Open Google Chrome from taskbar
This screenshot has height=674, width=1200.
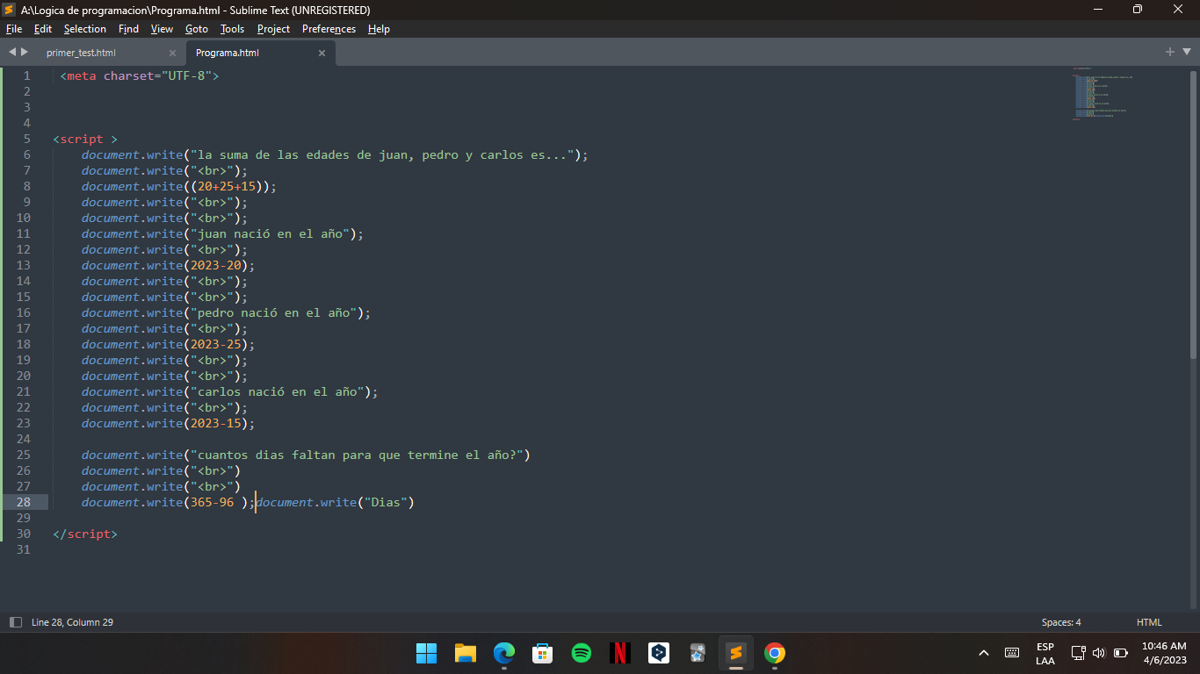coord(775,653)
